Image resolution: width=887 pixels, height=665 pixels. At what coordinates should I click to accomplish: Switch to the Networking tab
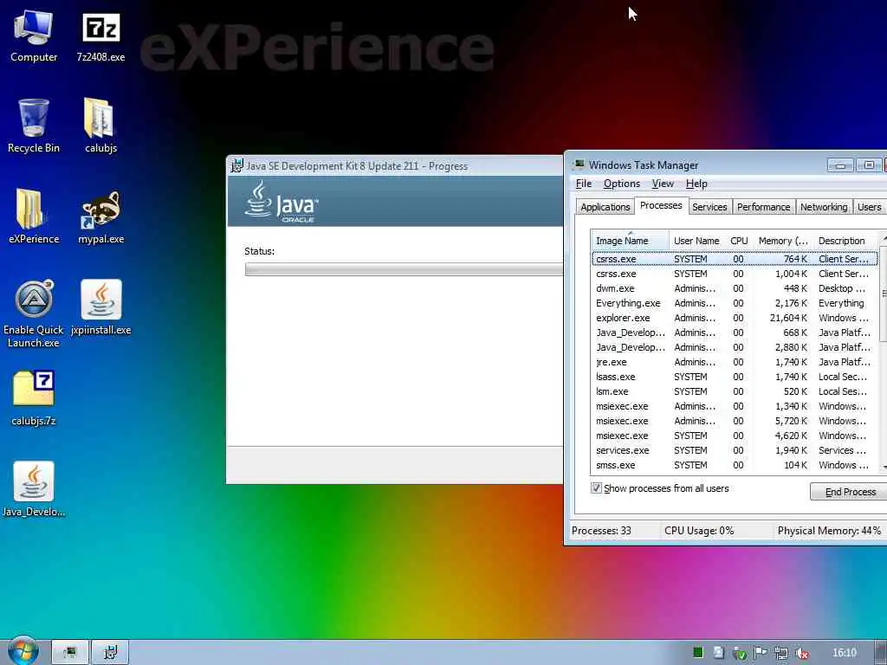(824, 207)
